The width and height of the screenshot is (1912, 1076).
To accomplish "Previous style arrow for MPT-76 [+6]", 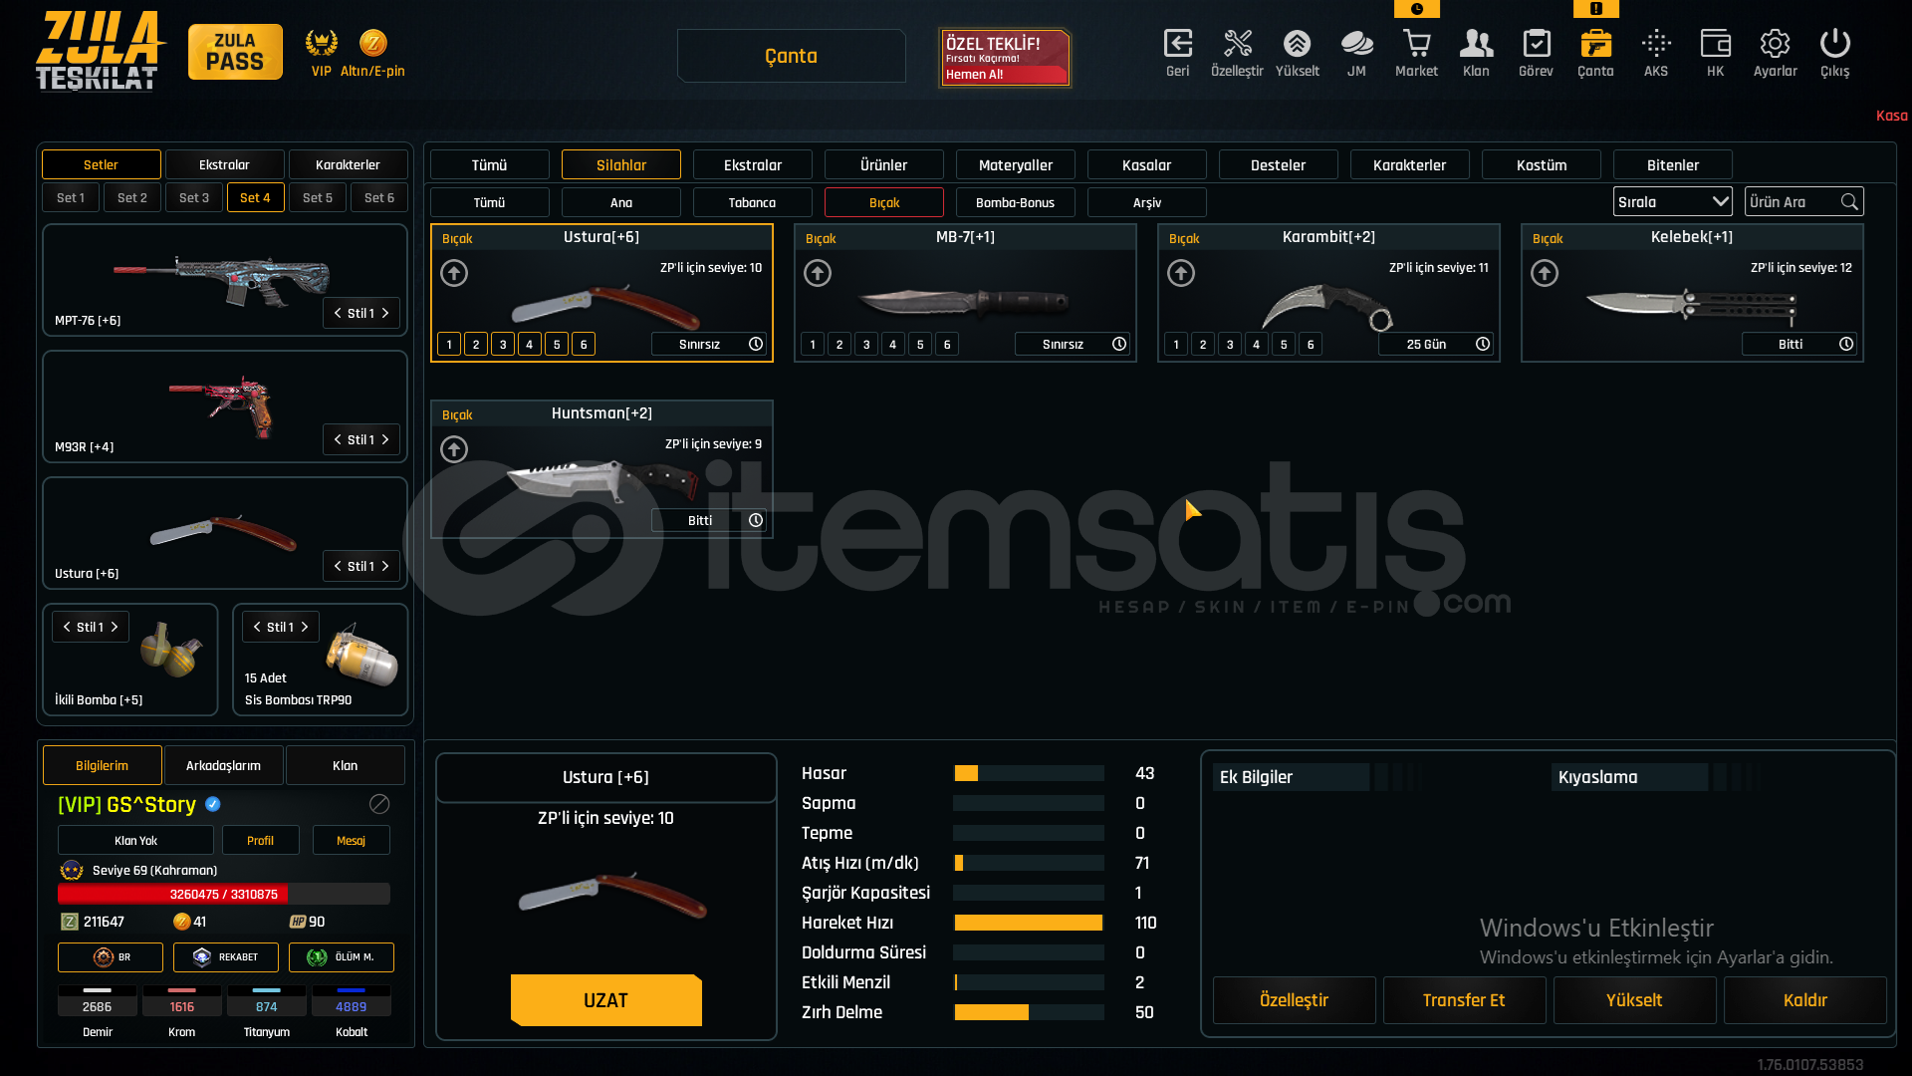I will coord(338,313).
